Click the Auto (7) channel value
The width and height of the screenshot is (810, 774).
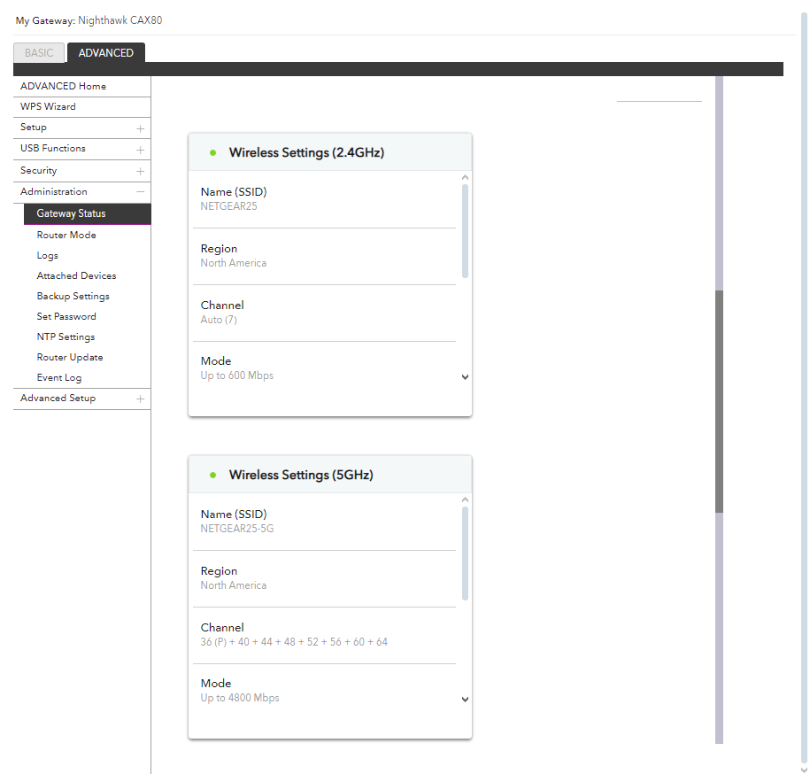[x=219, y=320]
